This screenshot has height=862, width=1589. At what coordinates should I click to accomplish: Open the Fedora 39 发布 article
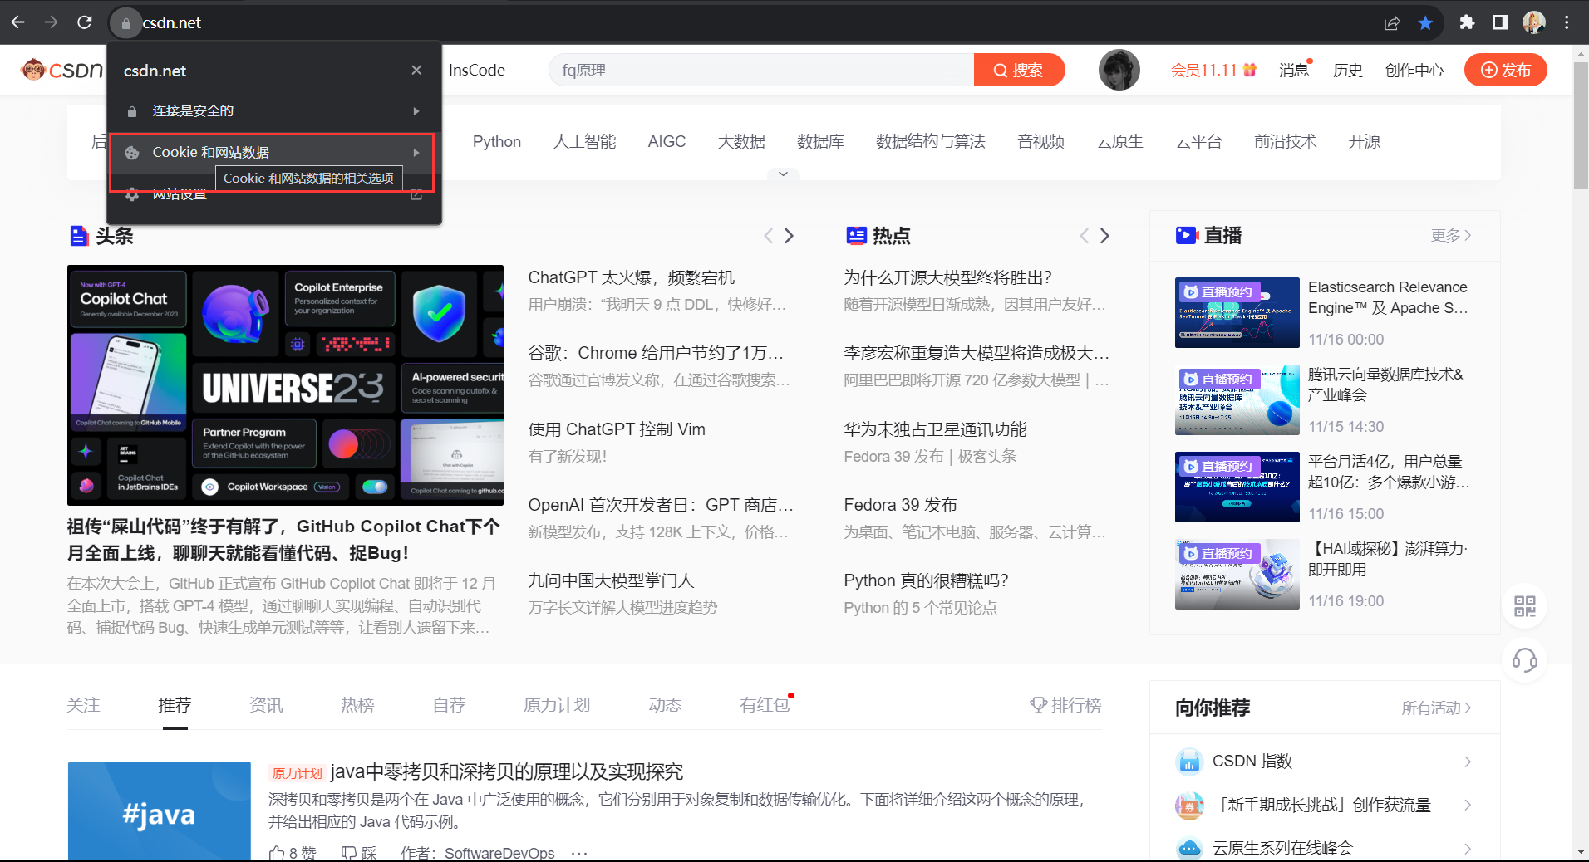pyautogui.click(x=900, y=505)
